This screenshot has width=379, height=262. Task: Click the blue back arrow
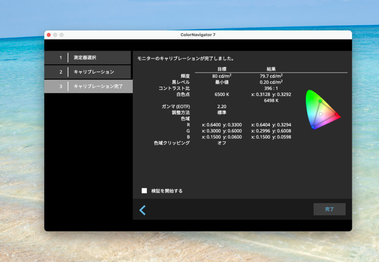pos(143,210)
